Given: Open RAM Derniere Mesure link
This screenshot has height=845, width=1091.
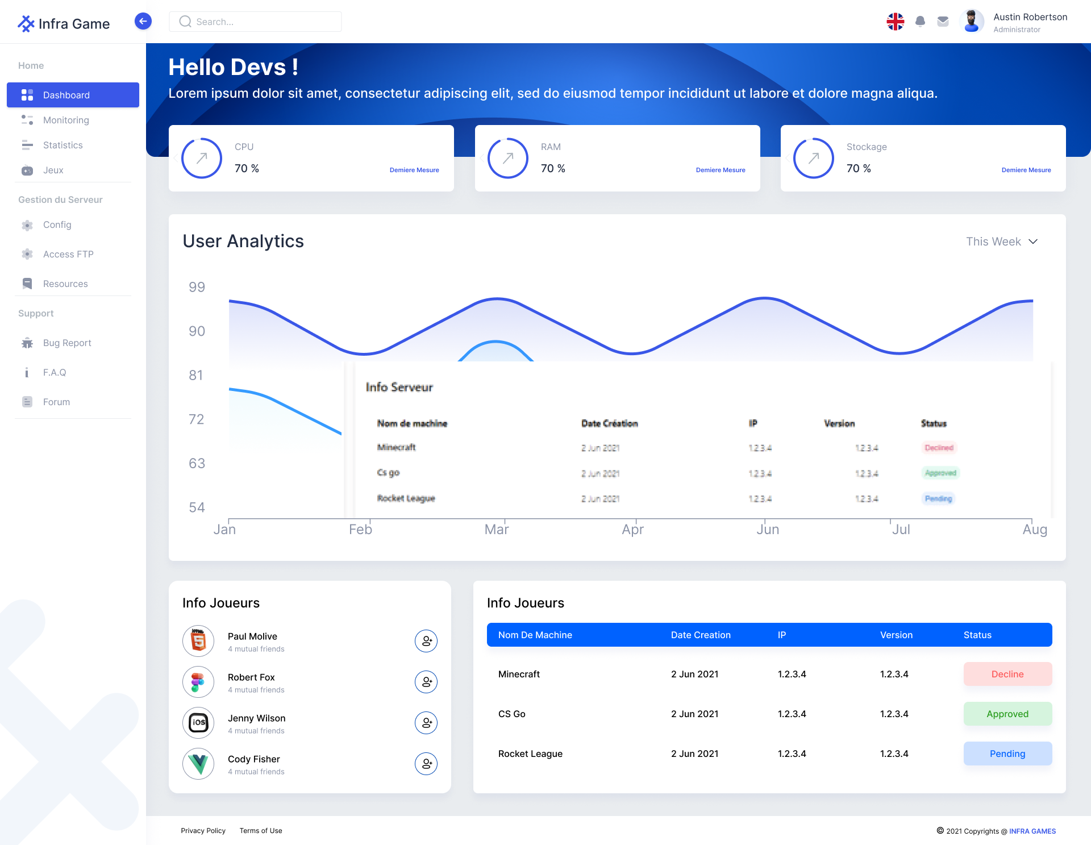Looking at the screenshot, I should (721, 170).
